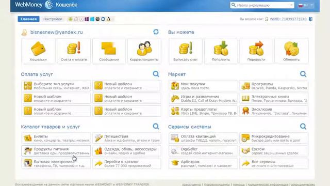Open the Арбитраж service

coord(203,163)
